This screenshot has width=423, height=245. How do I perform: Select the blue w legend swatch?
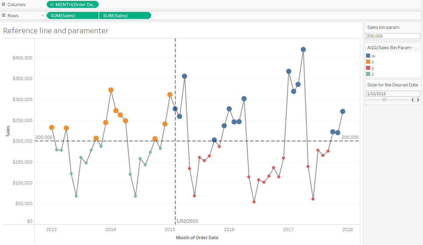coord(368,56)
